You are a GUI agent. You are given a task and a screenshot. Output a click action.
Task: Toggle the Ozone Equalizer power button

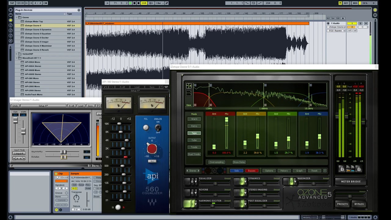pos(192,182)
